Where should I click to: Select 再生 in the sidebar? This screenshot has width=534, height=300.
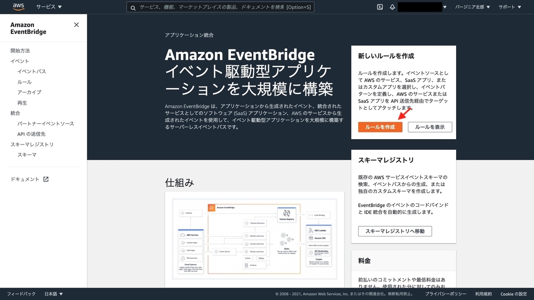[x=22, y=103]
